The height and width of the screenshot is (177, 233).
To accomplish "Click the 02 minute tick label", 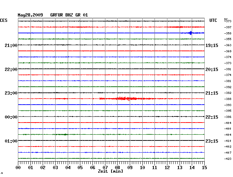I will coord(43,167).
